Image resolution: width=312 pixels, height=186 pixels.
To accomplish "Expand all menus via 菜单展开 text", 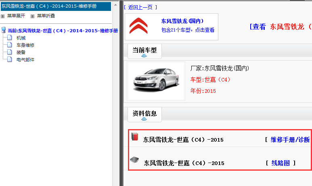I will click(x=16, y=16).
